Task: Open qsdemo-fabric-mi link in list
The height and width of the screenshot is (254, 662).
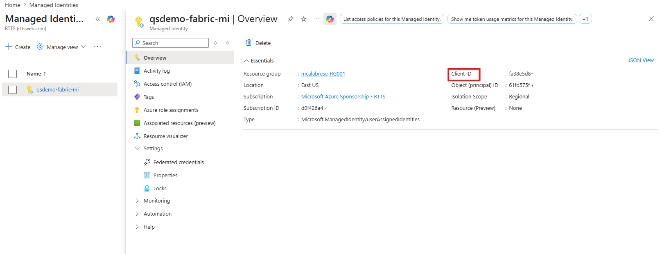Action: 57,89
